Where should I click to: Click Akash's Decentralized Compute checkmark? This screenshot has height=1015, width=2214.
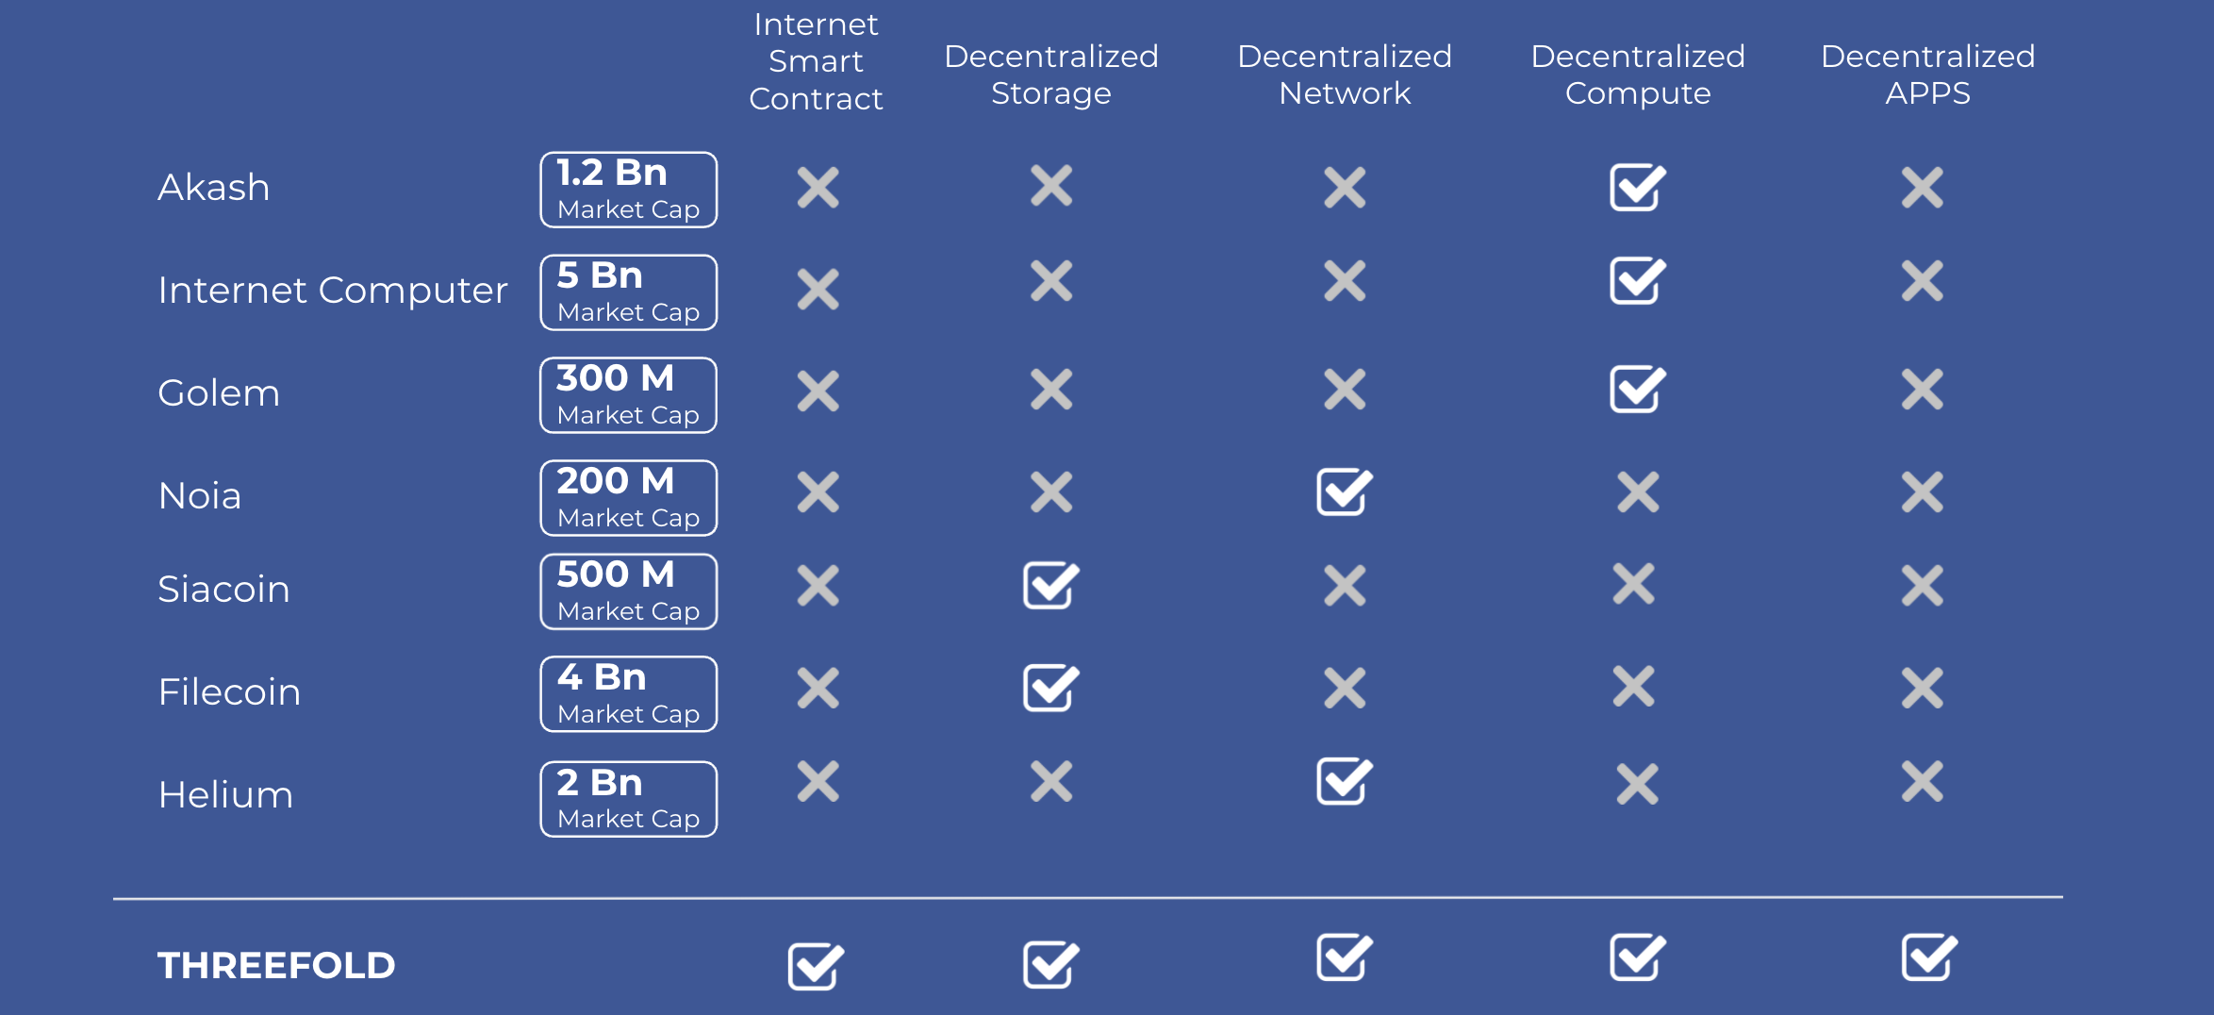tap(1637, 187)
